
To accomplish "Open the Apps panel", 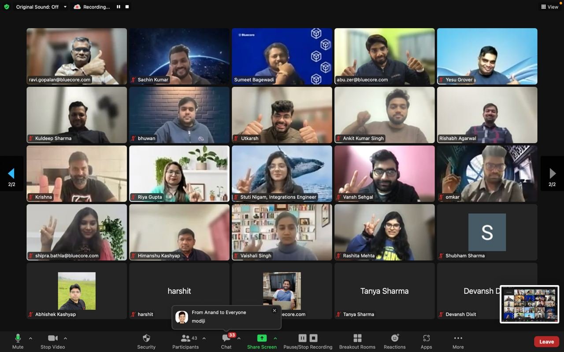I will tap(426, 341).
